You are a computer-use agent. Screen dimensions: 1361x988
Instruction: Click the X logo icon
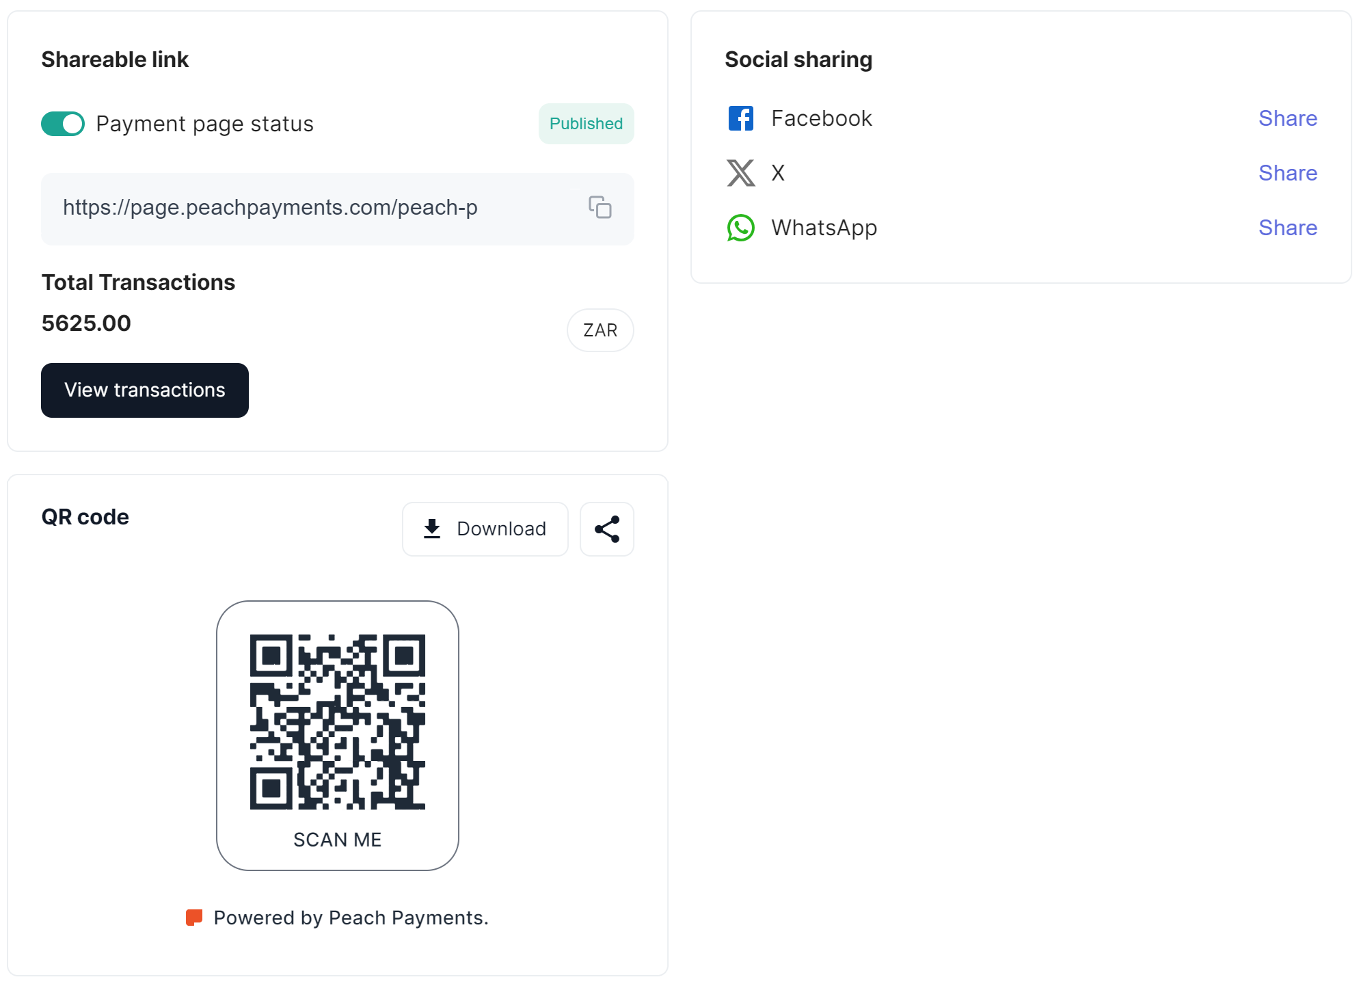741,173
